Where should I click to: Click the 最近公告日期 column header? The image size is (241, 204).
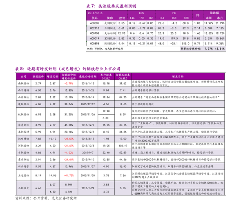pyautogui.click(x=88, y=76)
